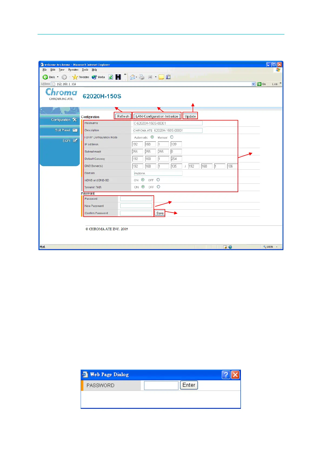Click the IP address last octet 109
Screen dimensions: 322x455
(x=176, y=144)
